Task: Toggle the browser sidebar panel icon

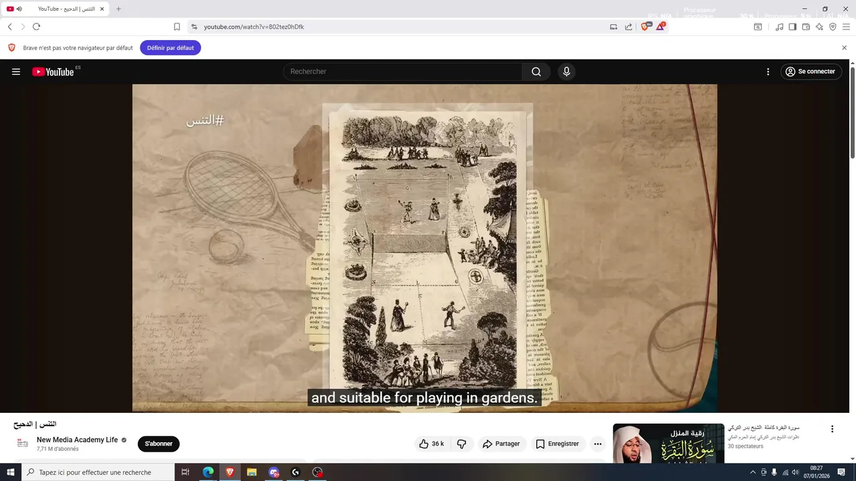Action: pyautogui.click(x=792, y=27)
